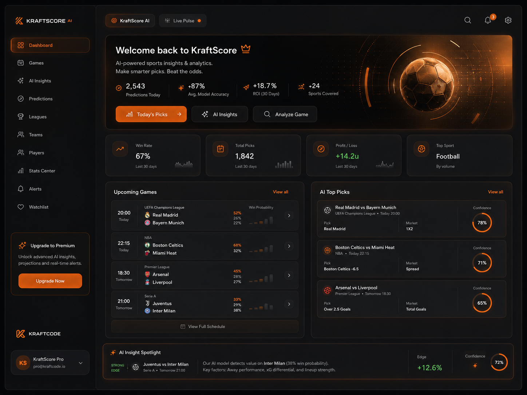Viewport: 527px width, 395px height.
Task: Click the STRONG EDGE label
Action: [118, 368]
